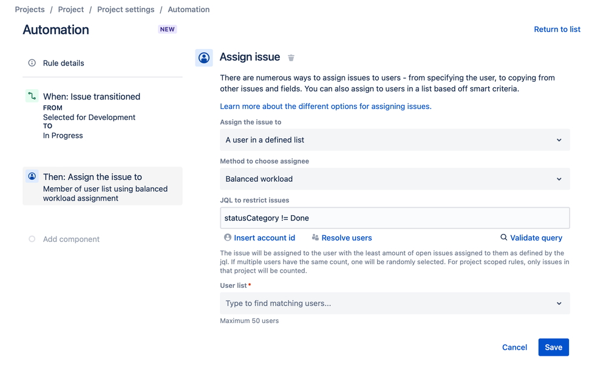606x366 pixels.
Task: Click the Validate query magnifier icon
Action: (x=504, y=238)
